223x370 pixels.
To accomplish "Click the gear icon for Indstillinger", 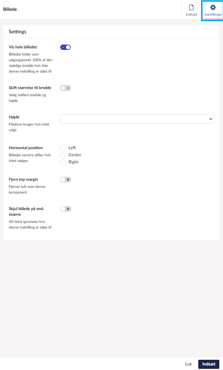I will [213, 7].
